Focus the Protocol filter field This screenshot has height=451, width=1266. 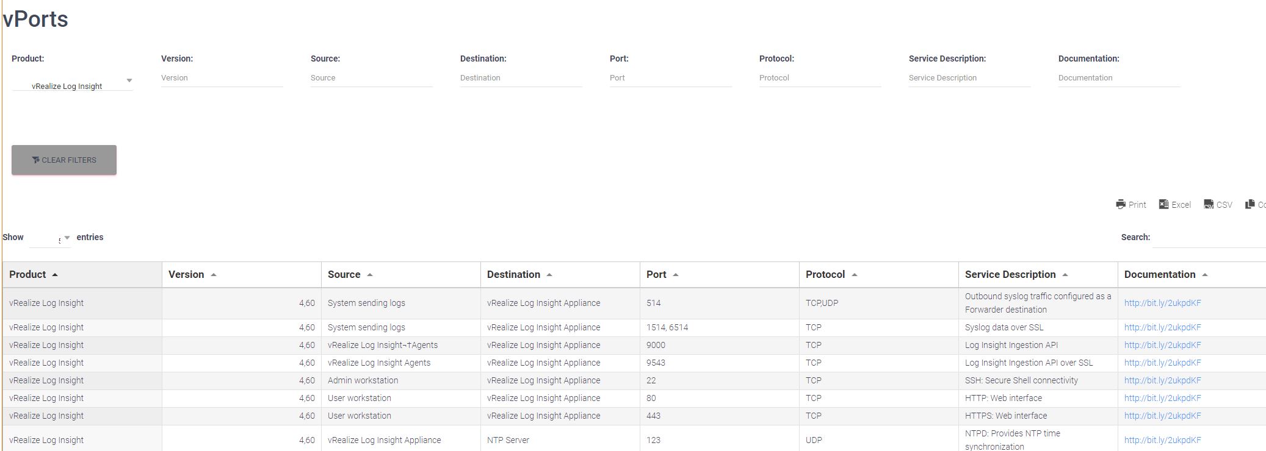pyautogui.click(x=820, y=78)
